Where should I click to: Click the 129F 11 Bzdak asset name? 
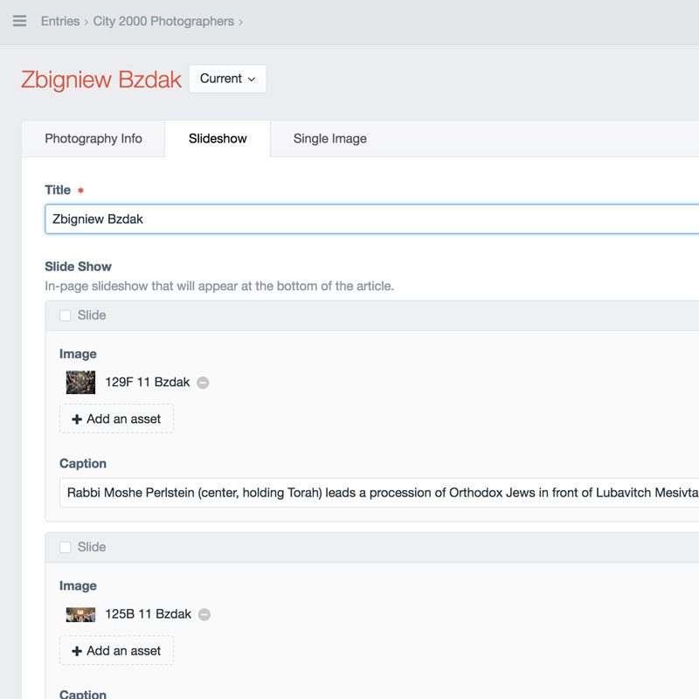[148, 382]
